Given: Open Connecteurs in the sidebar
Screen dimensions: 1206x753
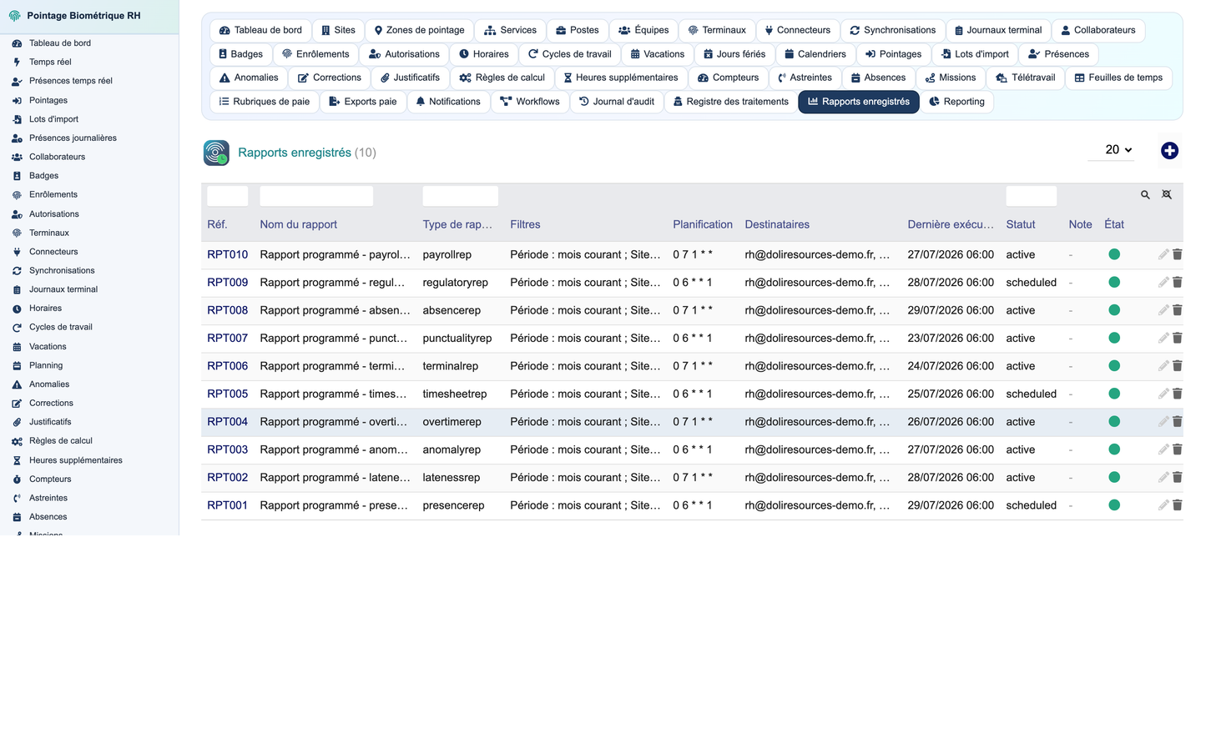Looking at the screenshot, I should click(x=53, y=252).
